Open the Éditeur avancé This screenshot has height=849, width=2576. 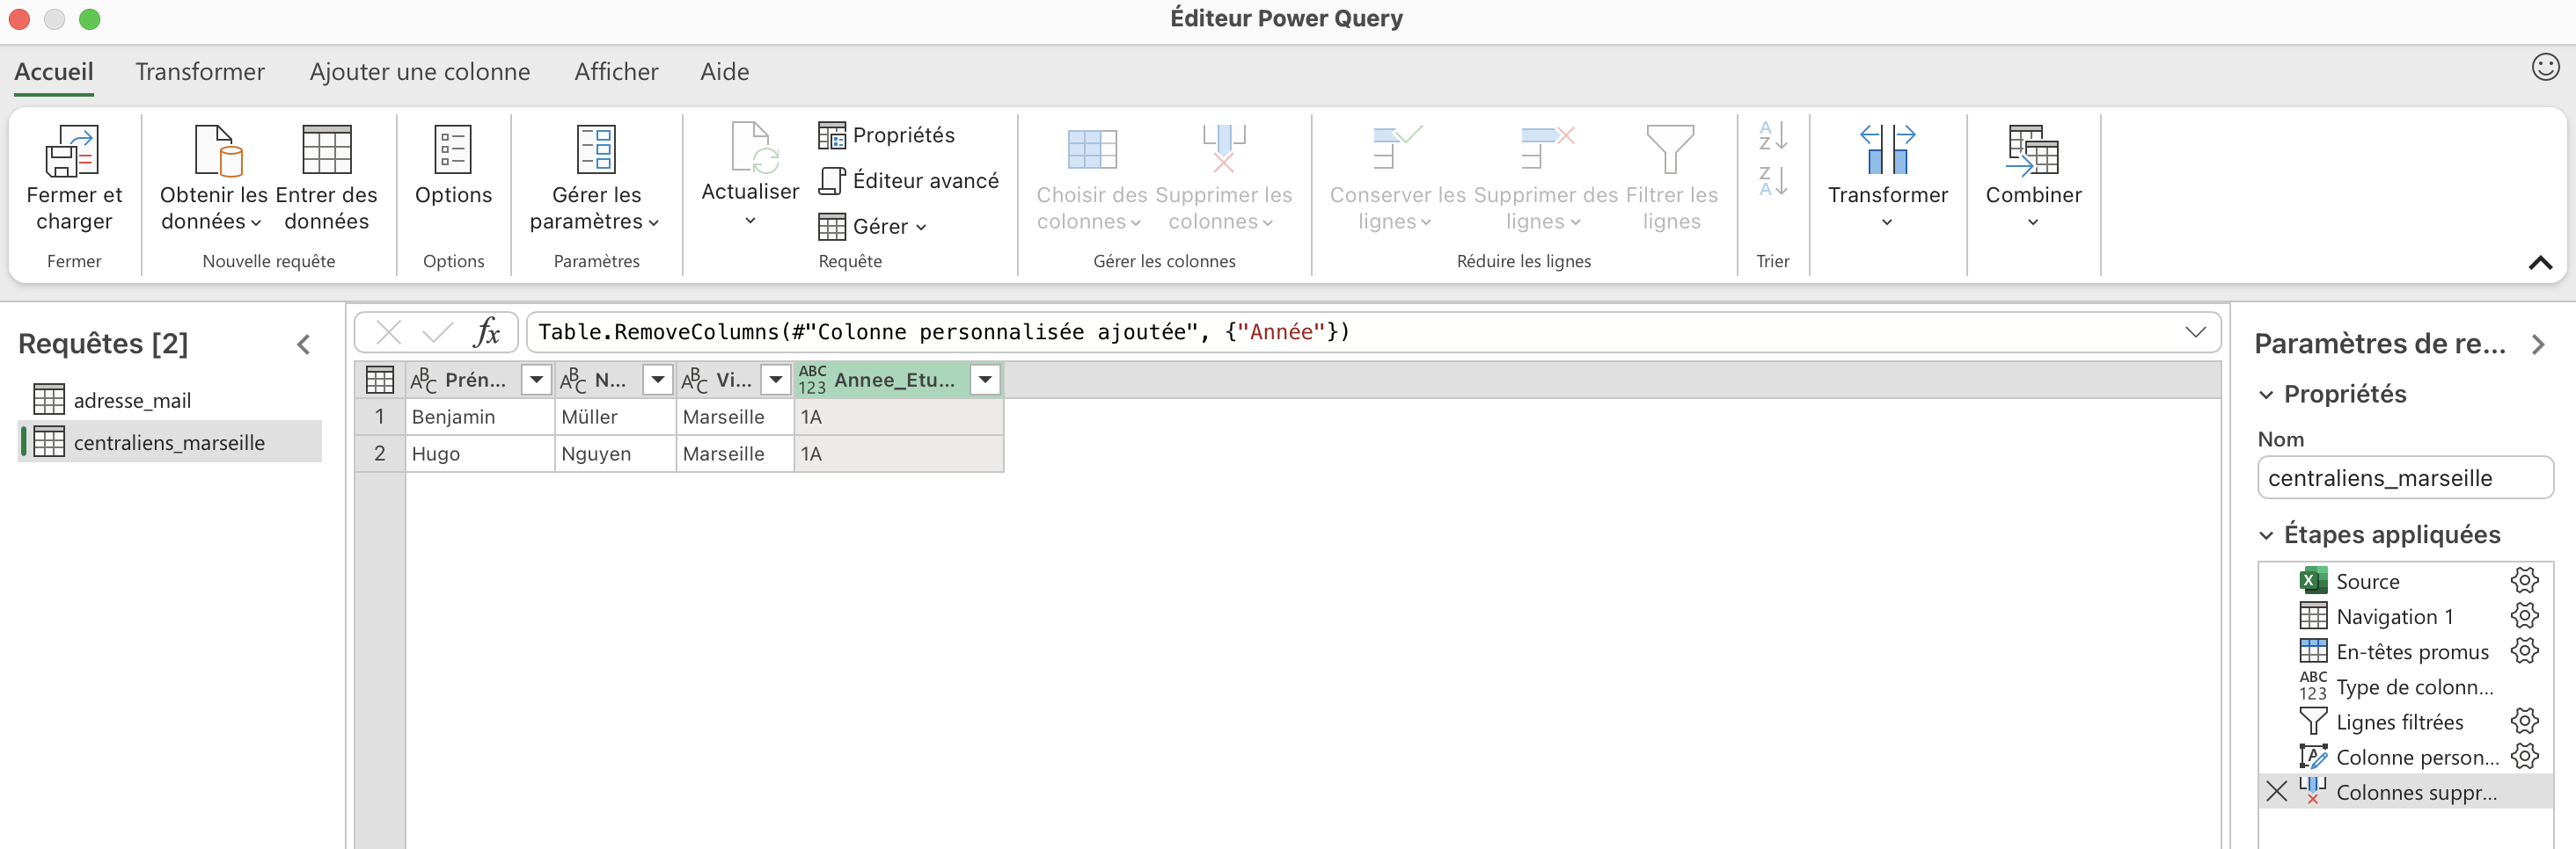tap(909, 181)
